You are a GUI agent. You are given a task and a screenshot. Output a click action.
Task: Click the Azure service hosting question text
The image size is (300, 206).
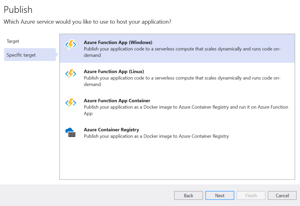[88, 22]
